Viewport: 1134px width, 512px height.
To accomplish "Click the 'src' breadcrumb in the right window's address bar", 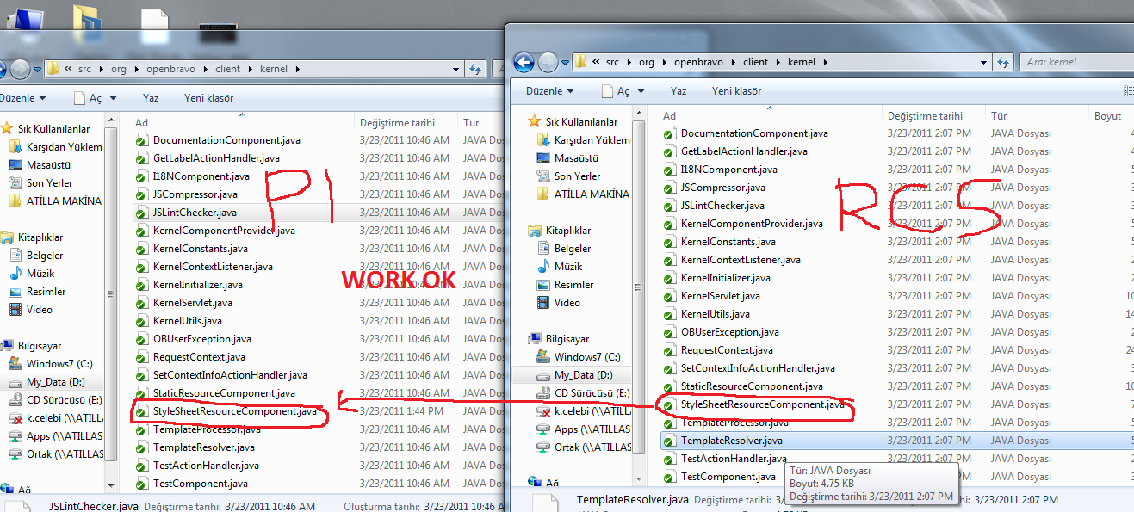I will (612, 62).
